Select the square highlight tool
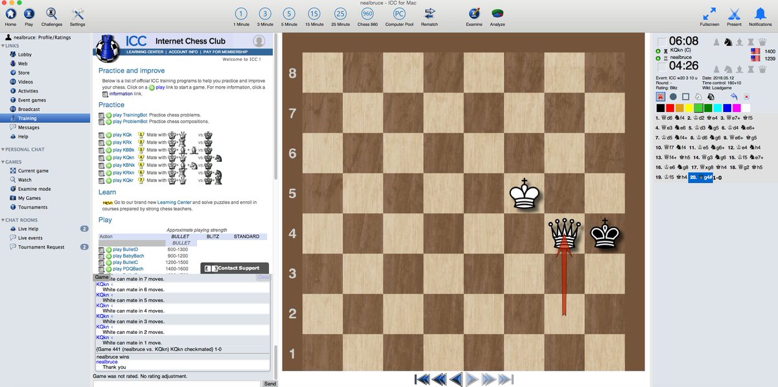This screenshot has height=387, width=778. 685,96
